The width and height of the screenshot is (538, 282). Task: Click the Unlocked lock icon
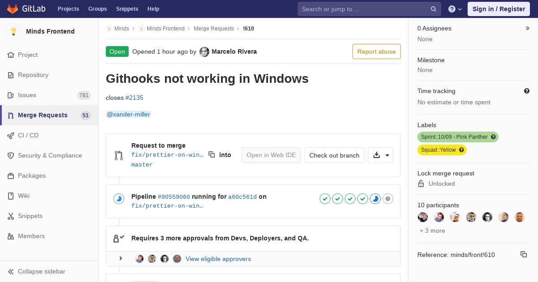point(421,184)
